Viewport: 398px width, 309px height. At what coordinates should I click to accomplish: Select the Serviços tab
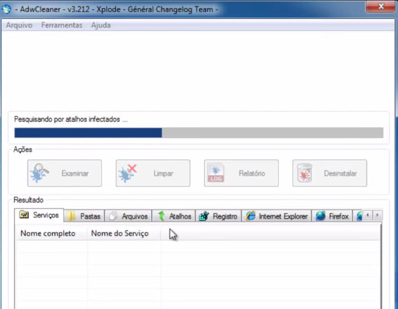pos(39,215)
